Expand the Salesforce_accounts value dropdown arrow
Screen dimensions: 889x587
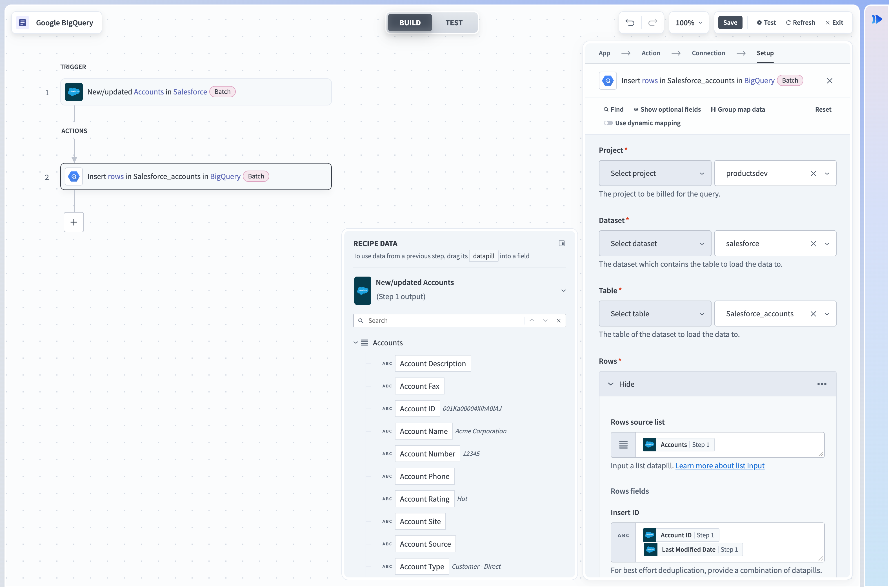(827, 314)
